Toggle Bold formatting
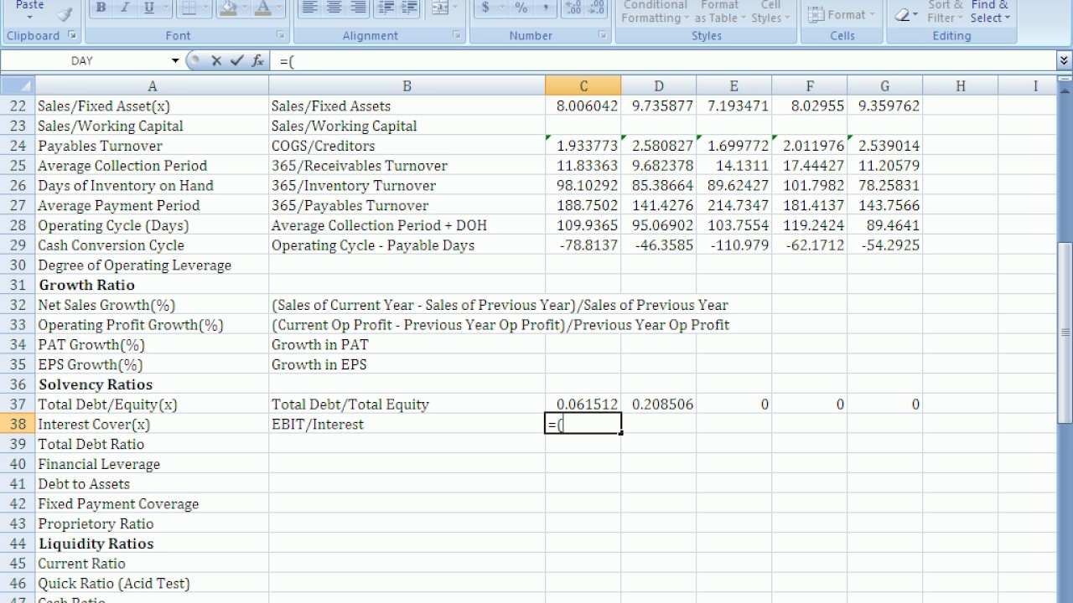This screenshot has height=603, width=1073. 101,8
